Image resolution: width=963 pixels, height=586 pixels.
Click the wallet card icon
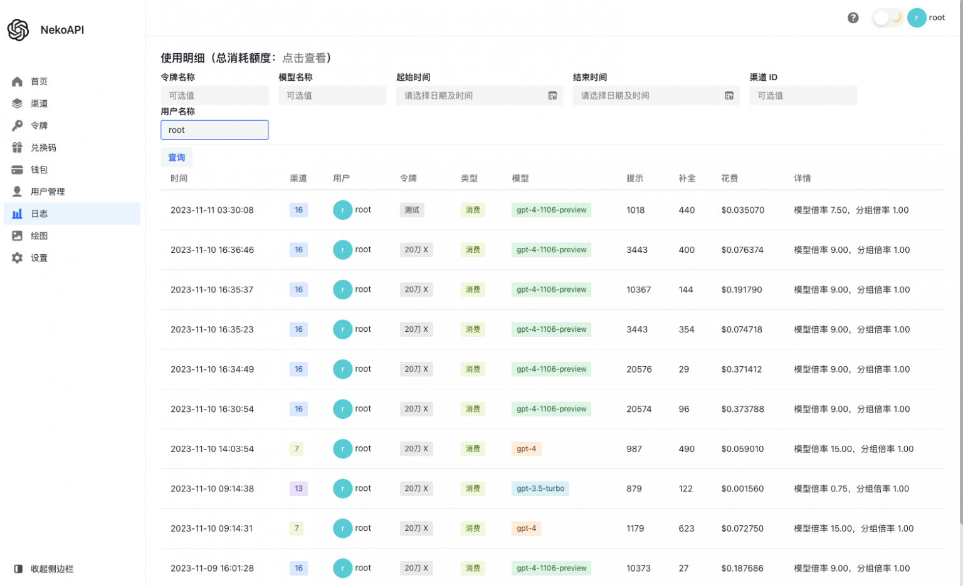[x=18, y=170]
